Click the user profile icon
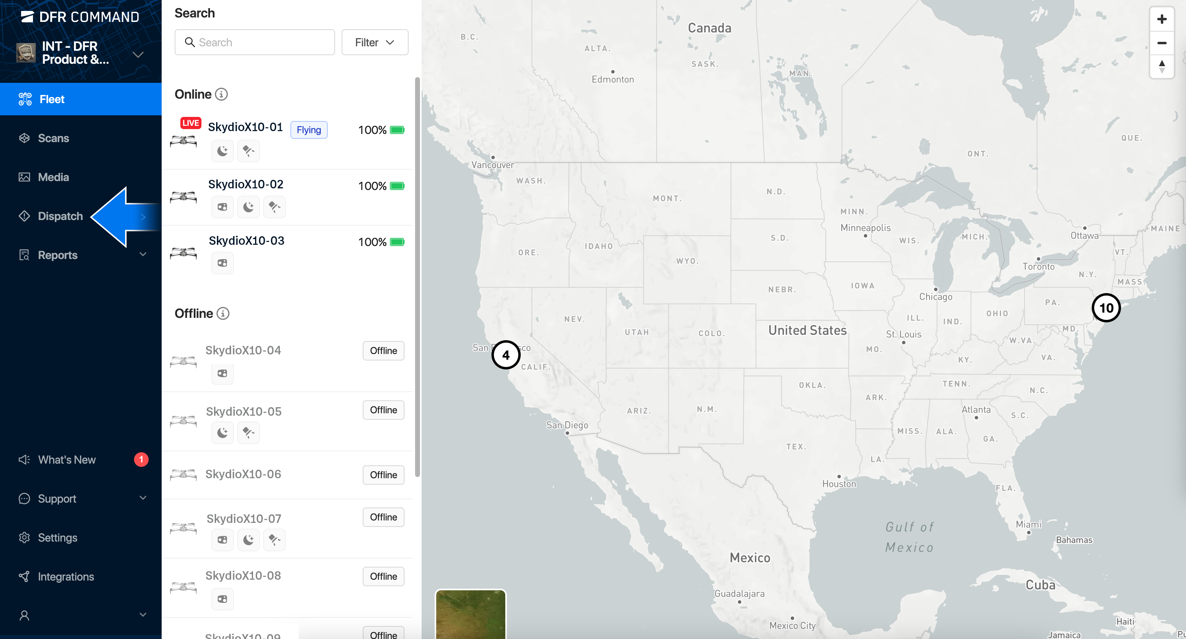1186x639 pixels. [x=24, y=615]
